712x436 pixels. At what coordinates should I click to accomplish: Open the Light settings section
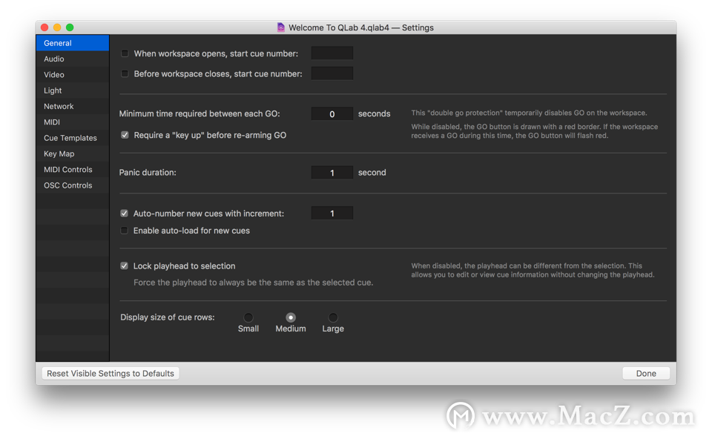click(72, 90)
